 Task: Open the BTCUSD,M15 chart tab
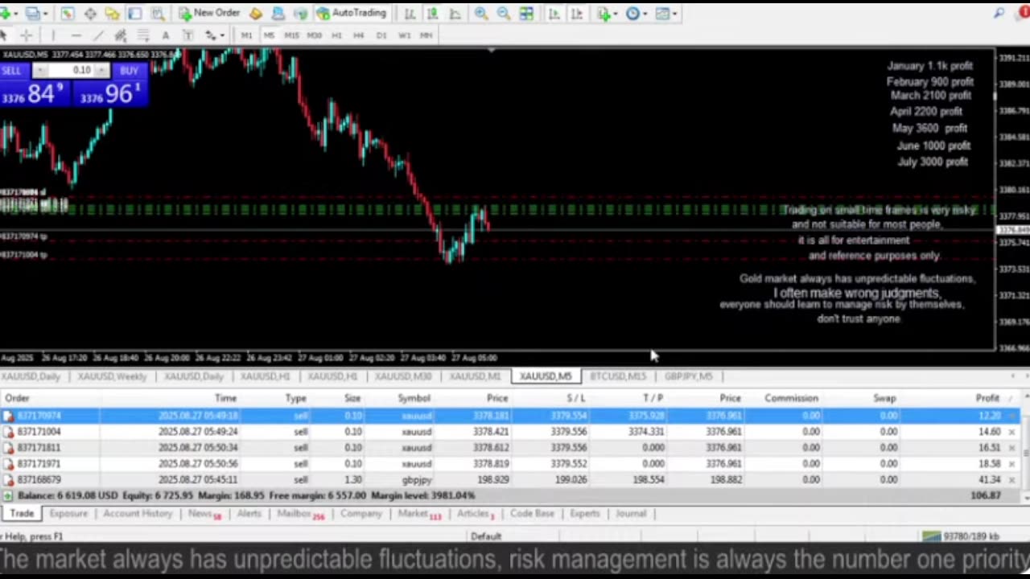pyautogui.click(x=618, y=376)
